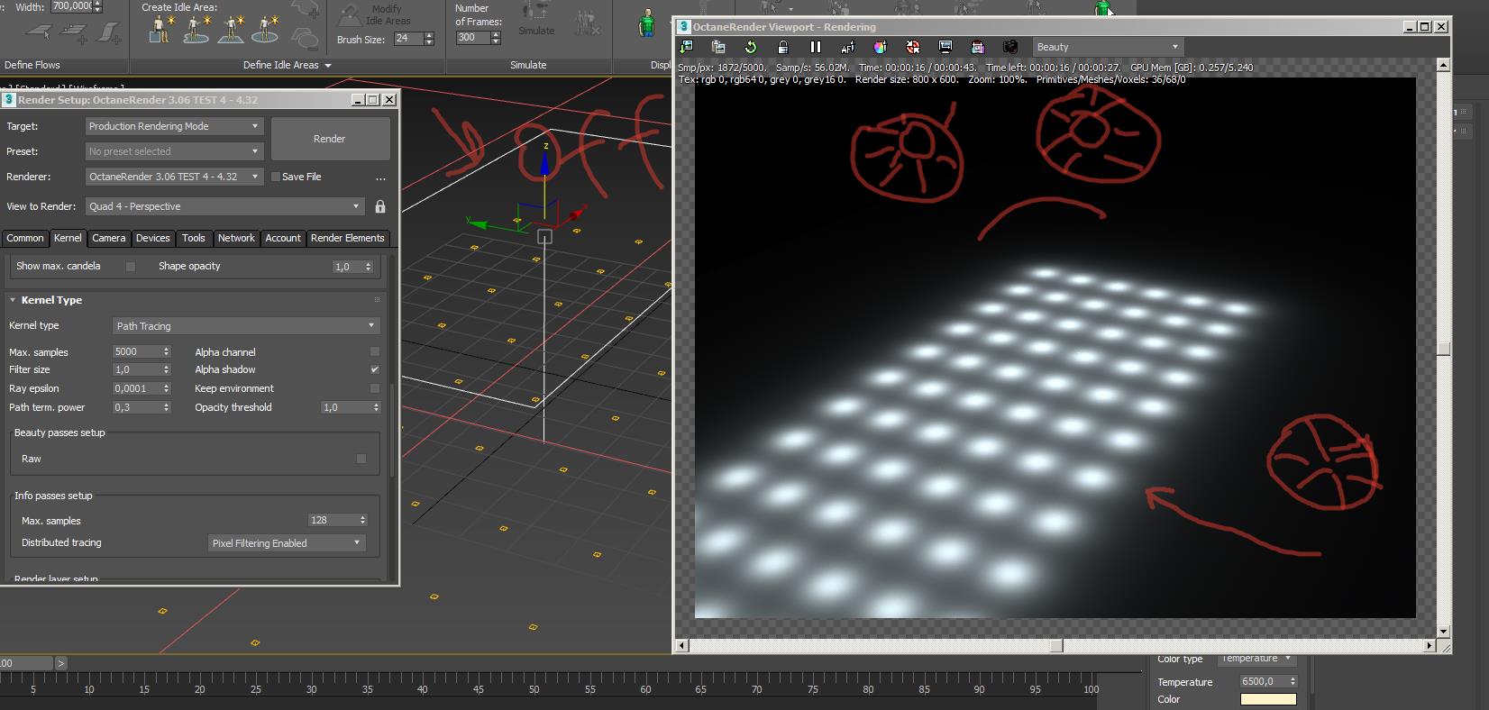Click the first flow plane icon under Width
The width and height of the screenshot is (1489, 710).
point(39,32)
